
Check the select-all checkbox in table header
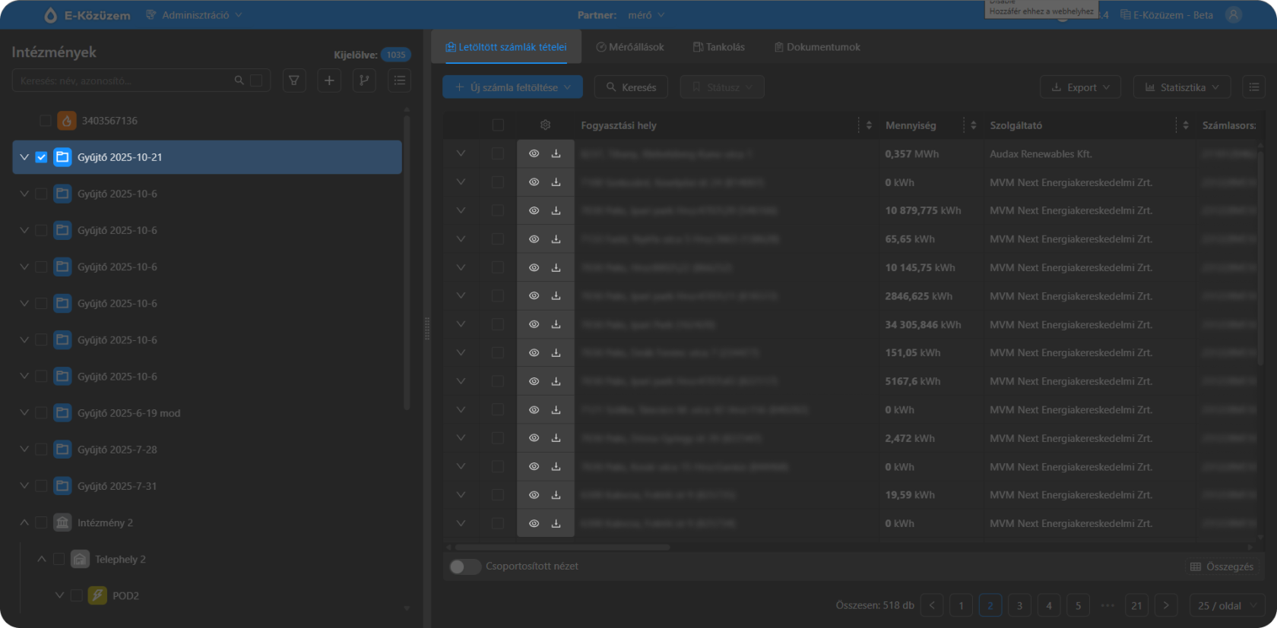(x=498, y=125)
